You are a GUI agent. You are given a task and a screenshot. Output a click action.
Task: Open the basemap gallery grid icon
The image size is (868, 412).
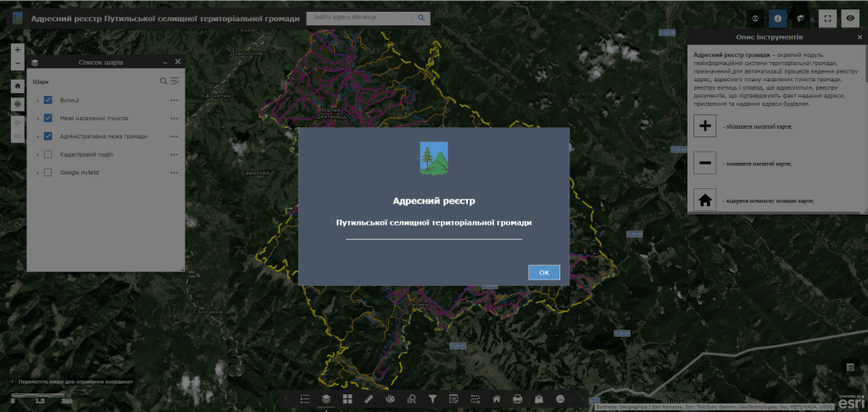coord(348,398)
